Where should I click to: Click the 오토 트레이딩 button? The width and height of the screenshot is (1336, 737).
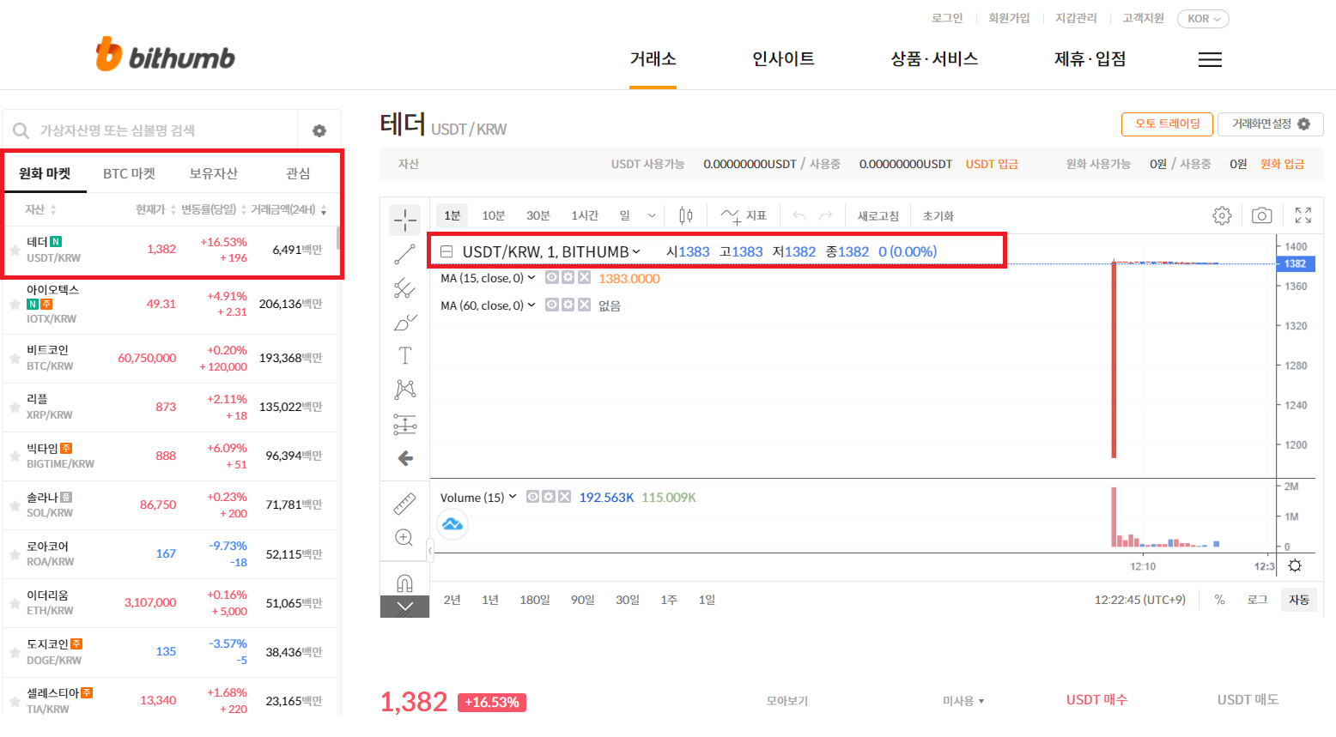1168,124
